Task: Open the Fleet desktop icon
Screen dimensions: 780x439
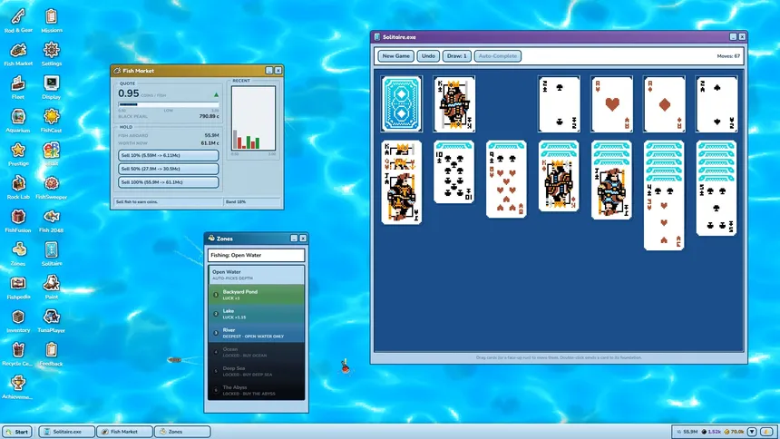Action: [x=18, y=87]
